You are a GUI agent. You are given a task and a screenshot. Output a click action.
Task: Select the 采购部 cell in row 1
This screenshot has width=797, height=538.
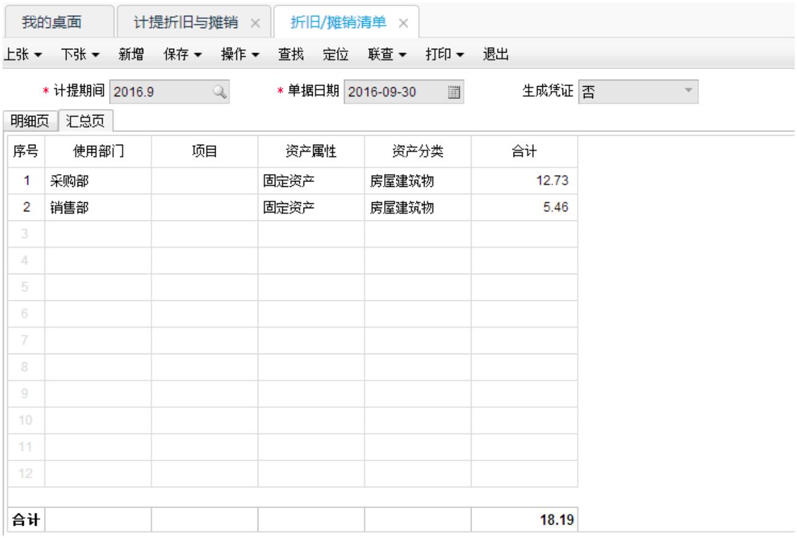pyautogui.click(x=98, y=181)
